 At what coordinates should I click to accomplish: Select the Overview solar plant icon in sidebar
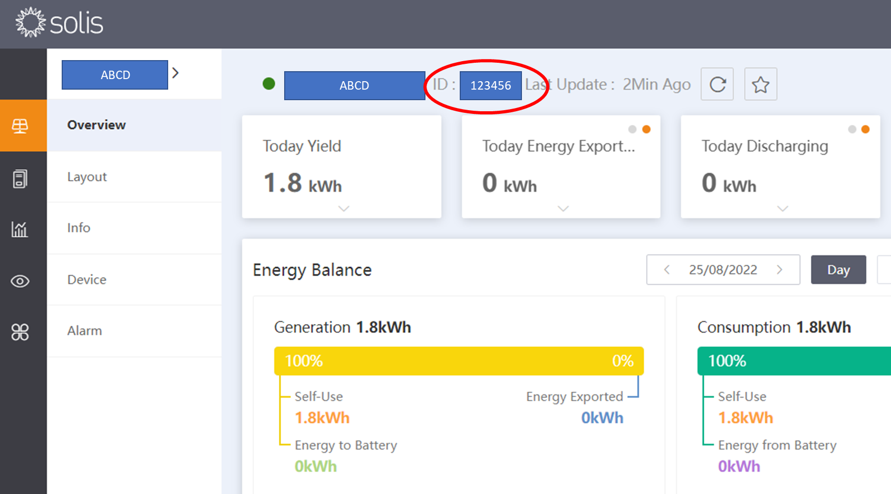(x=20, y=125)
